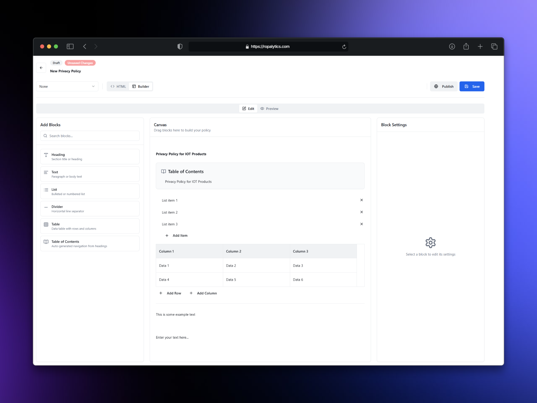Save the draft document
The width and height of the screenshot is (537, 403).
(x=472, y=86)
